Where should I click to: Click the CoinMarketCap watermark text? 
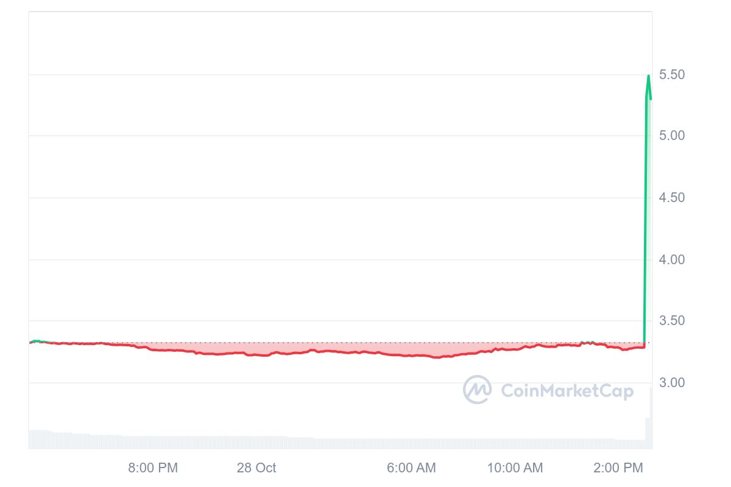pos(567,390)
